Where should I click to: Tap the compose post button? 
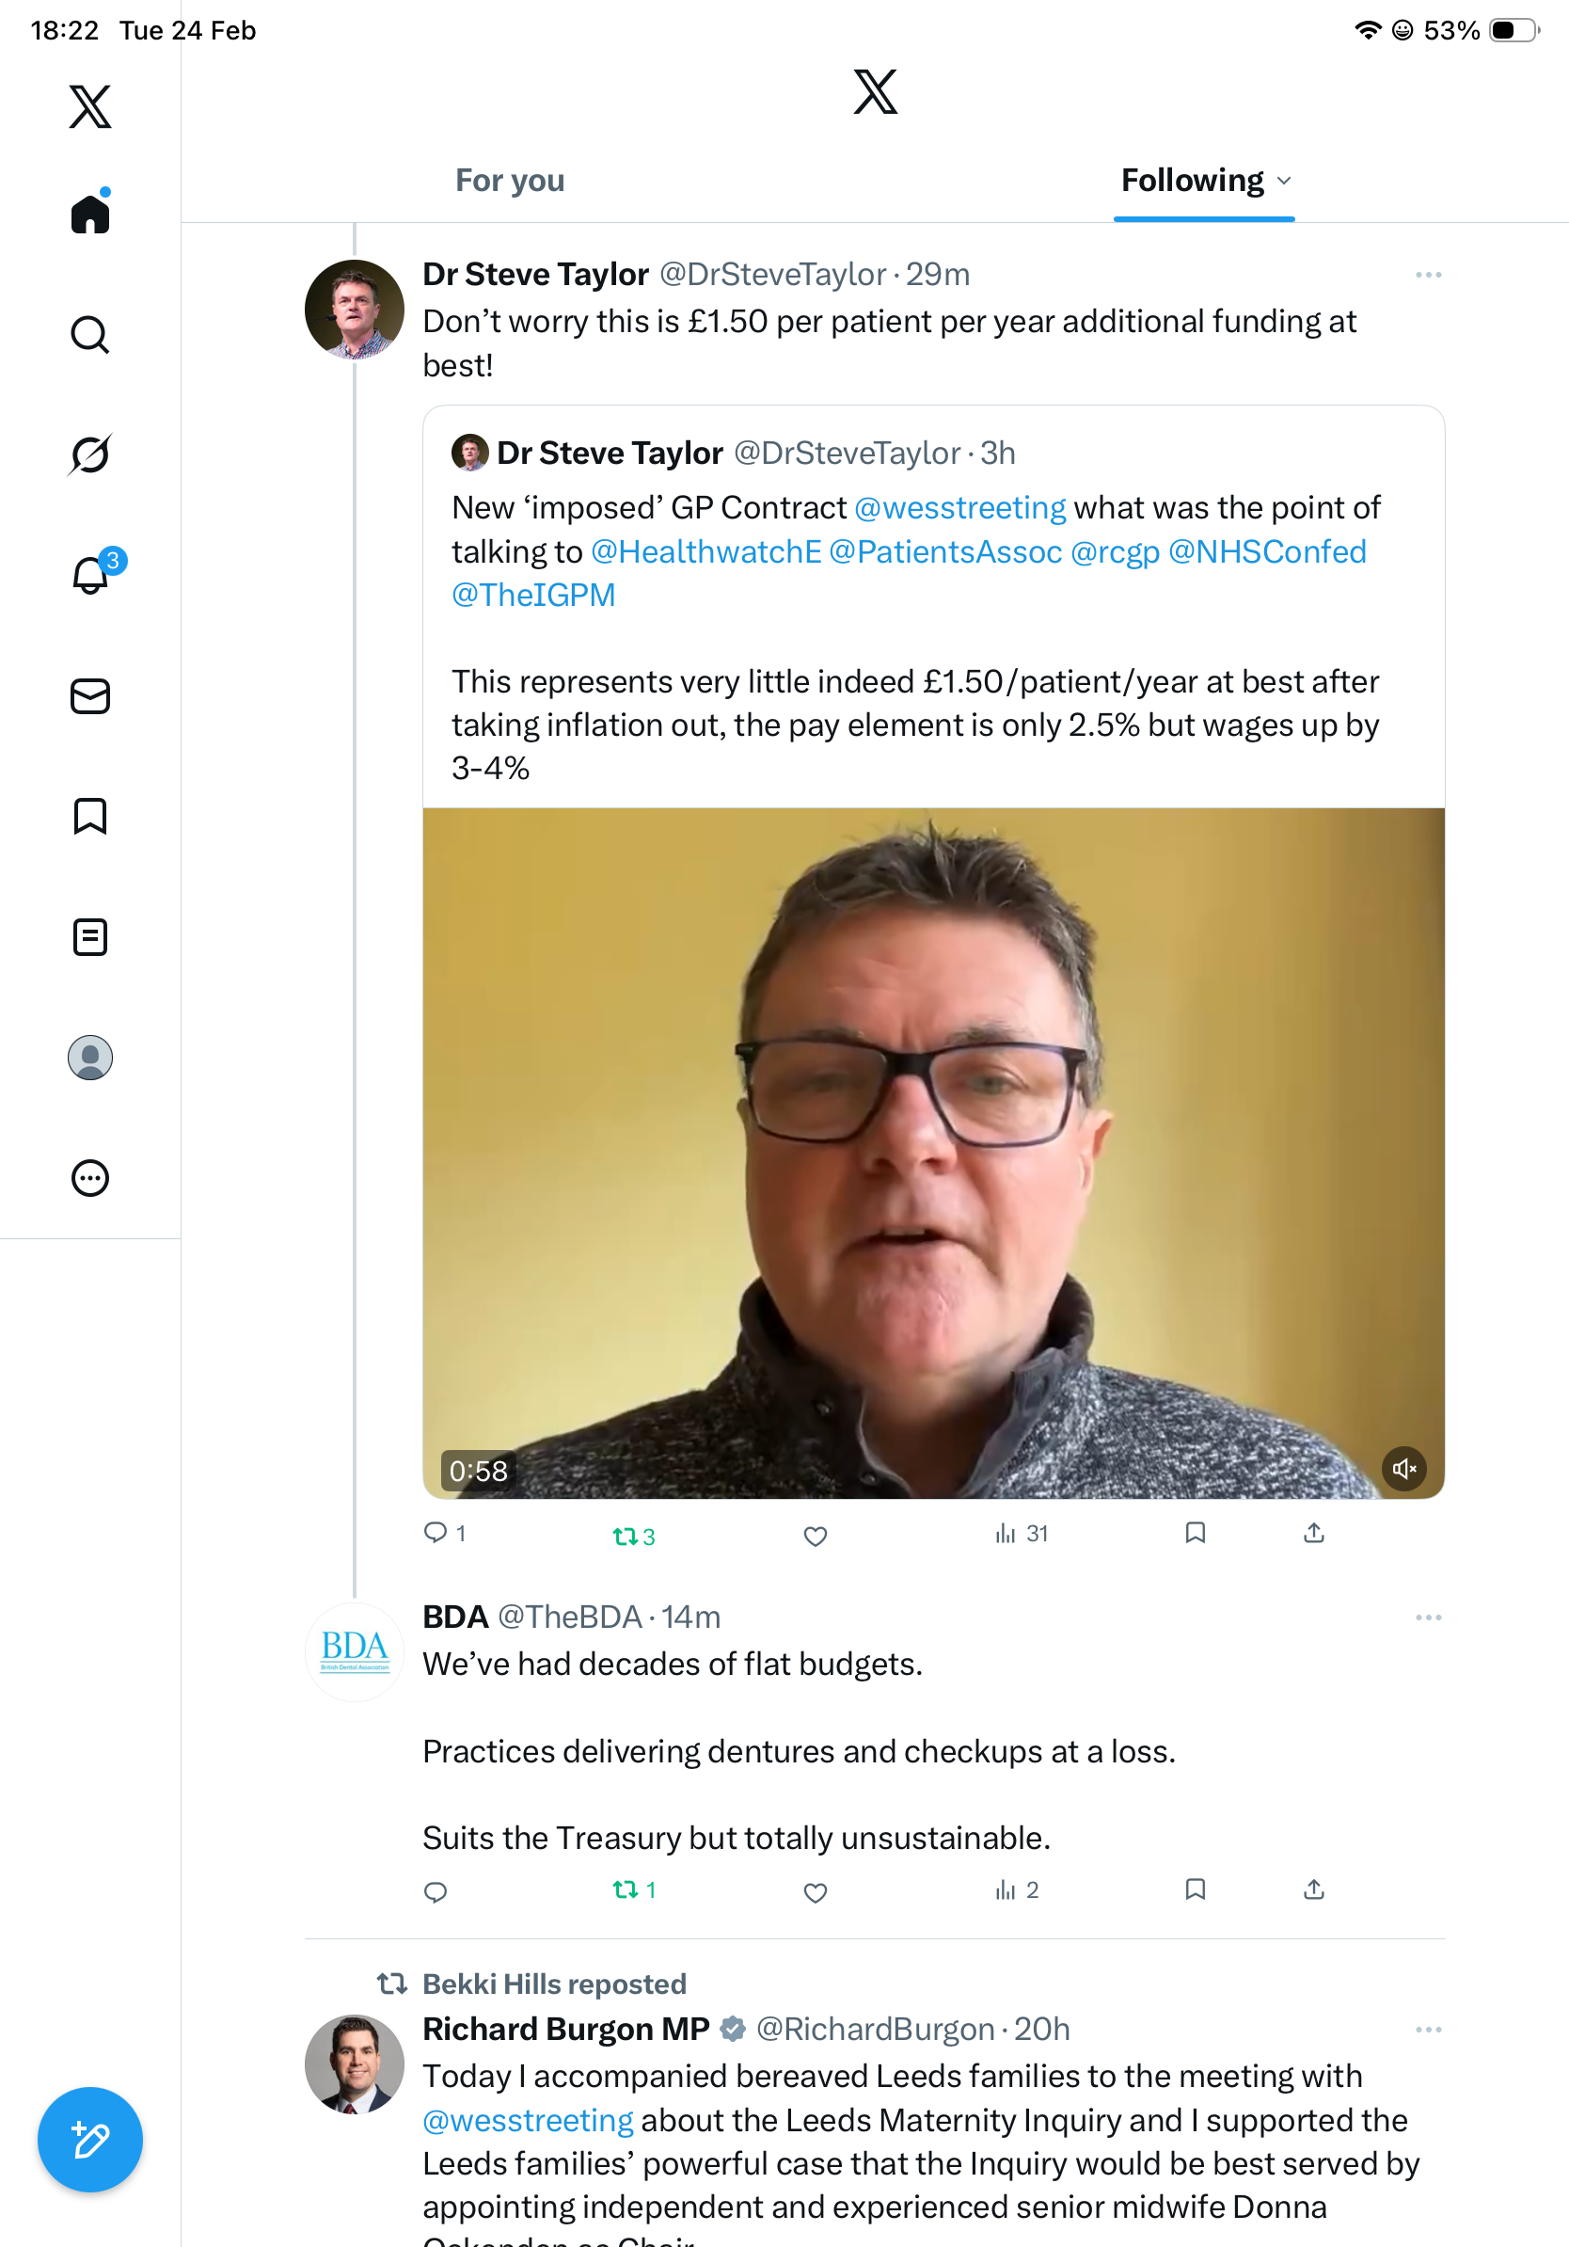[x=90, y=2140]
